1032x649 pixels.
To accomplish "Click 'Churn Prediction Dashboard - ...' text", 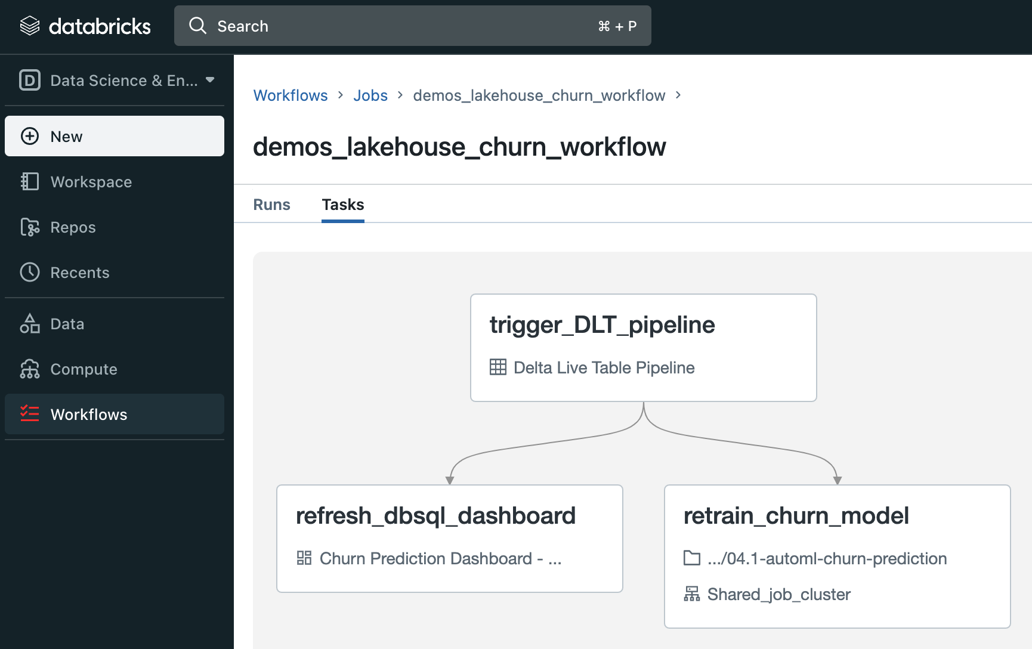I will tap(441, 558).
